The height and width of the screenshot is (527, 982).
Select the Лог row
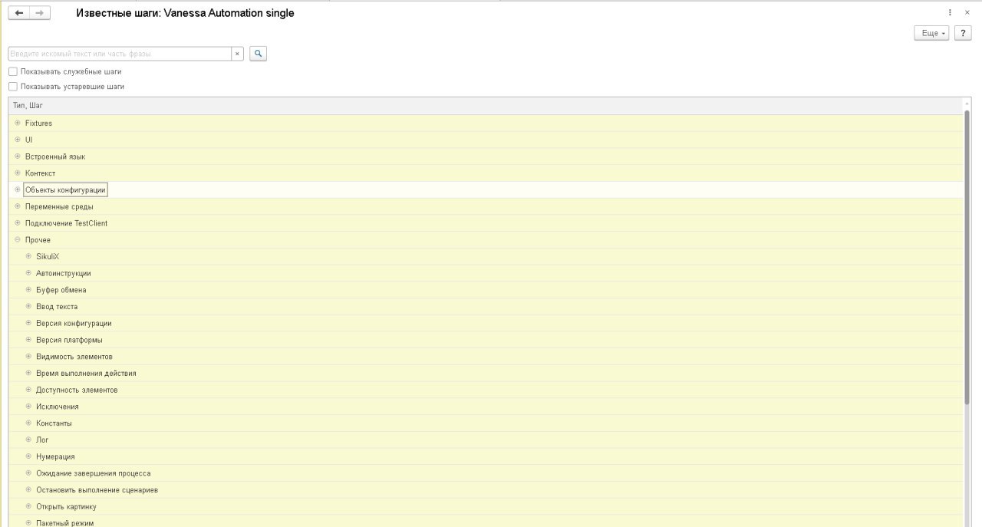[486, 440]
